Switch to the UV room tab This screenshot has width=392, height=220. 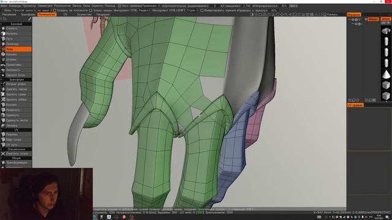pos(66,15)
